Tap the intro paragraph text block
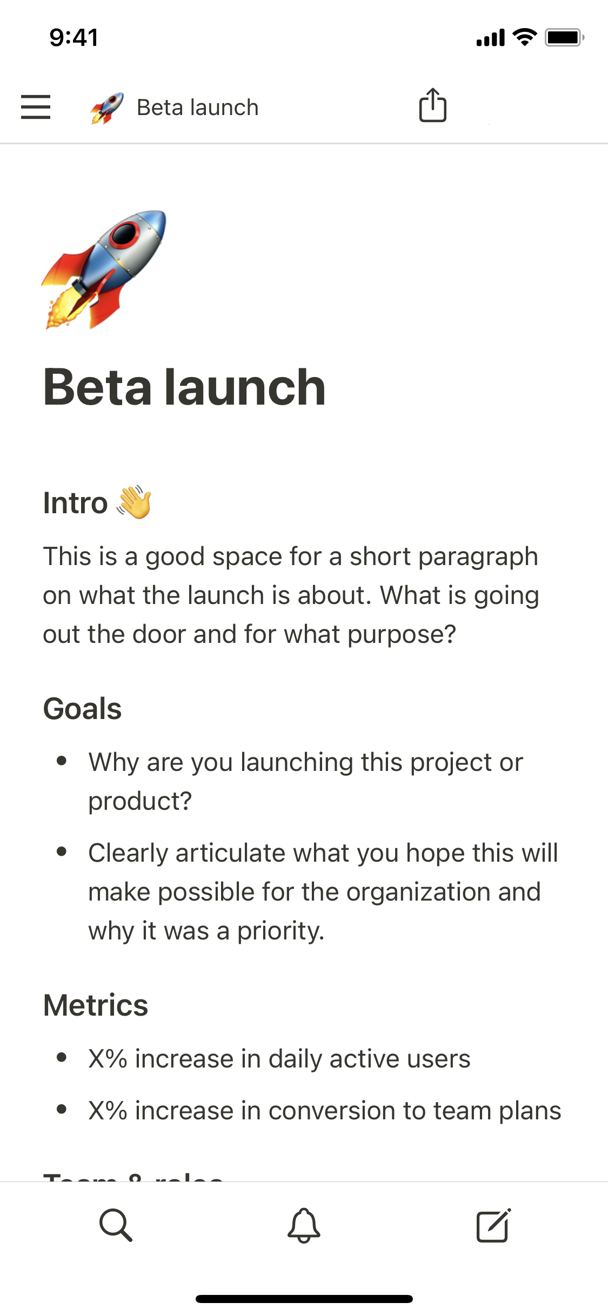Screen dimensions: 608x1316 292,595
